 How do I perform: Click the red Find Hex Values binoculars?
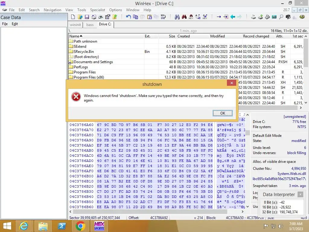[x=184, y=17]
